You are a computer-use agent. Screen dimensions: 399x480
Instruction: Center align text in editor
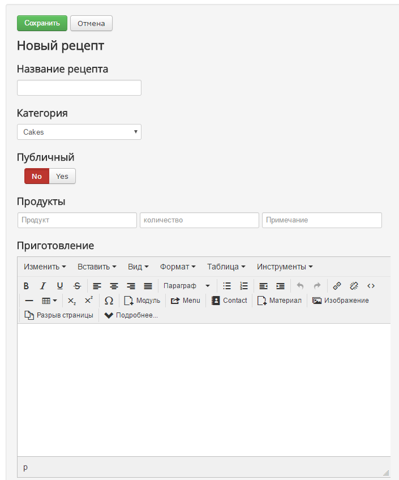point(114,286)
